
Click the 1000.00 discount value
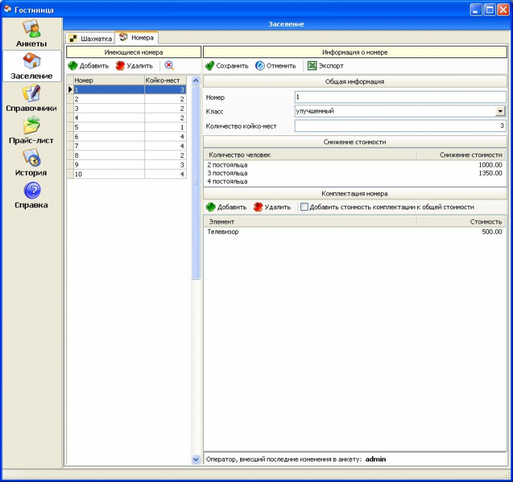click(490, 165)
